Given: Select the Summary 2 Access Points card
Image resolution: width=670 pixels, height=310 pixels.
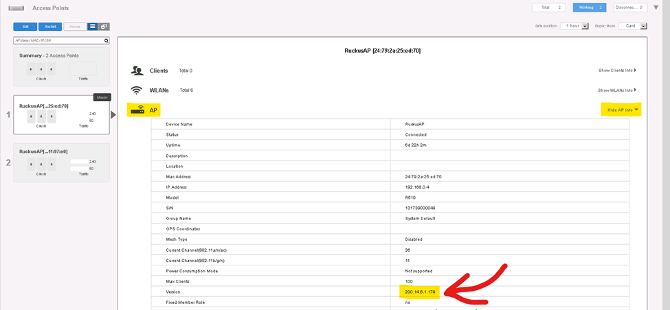Looking at the screenshot, I should pyautogui.click(x=62, y=67).
